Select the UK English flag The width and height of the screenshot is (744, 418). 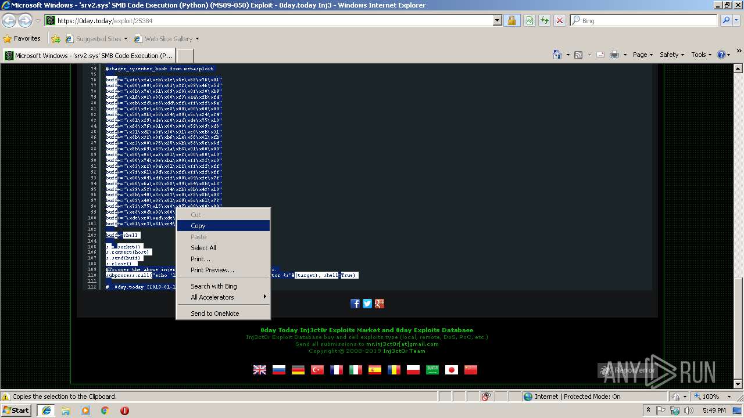click(260, 370)
